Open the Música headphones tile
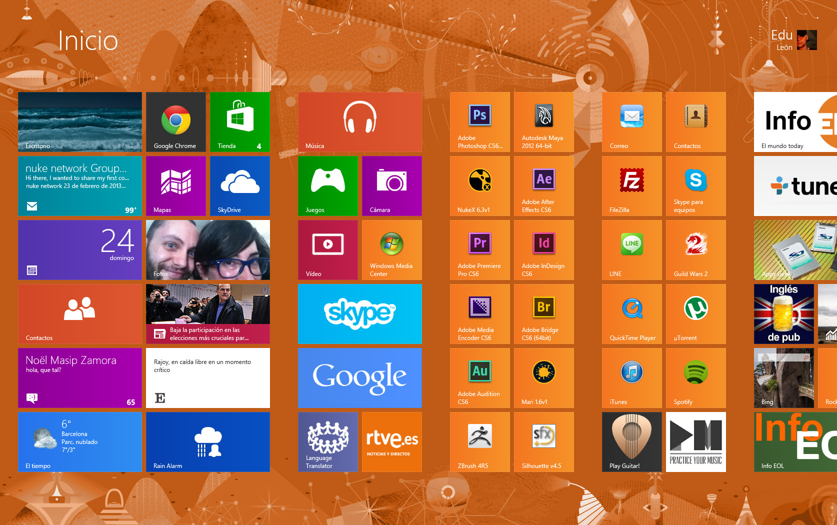This screenshot has width=837, height=525. click(360, 122)
